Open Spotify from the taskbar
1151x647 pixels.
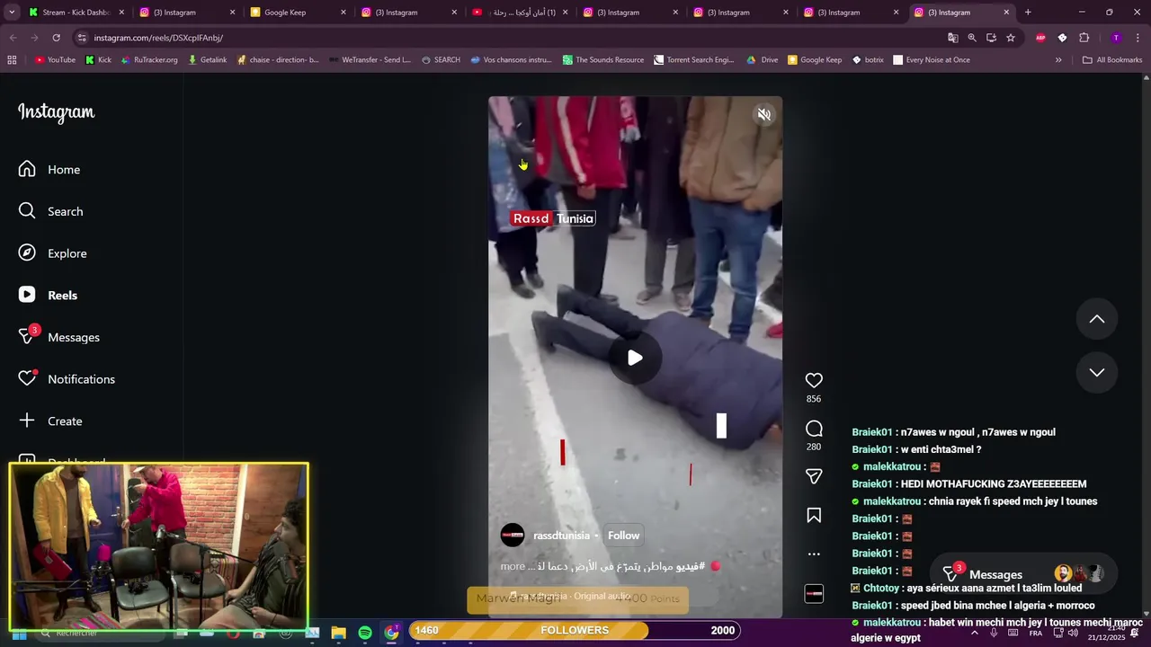(365, 634)
